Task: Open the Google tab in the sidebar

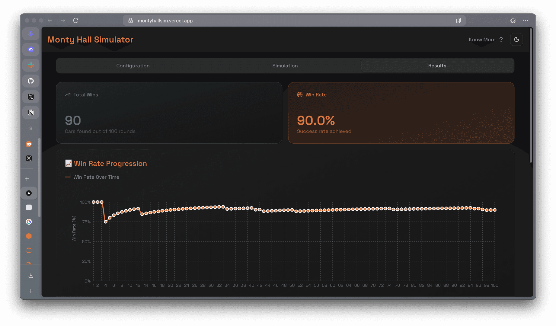Action: tap(29, 222)
